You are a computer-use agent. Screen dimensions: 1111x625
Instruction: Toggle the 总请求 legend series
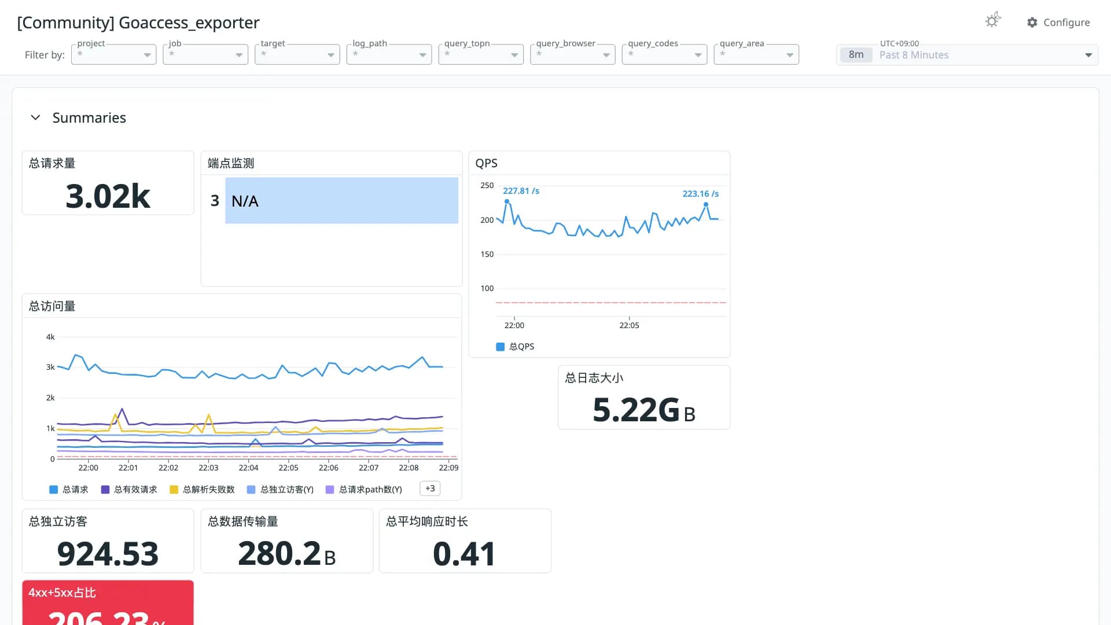coord(69,490)
